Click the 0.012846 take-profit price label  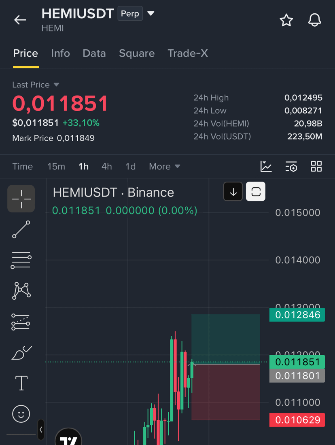tap(297, 315)
